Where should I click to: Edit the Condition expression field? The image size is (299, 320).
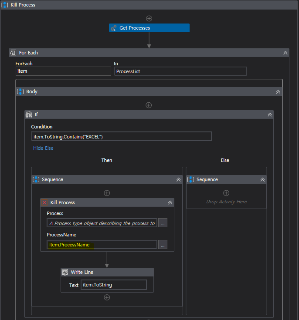point(122,137)
